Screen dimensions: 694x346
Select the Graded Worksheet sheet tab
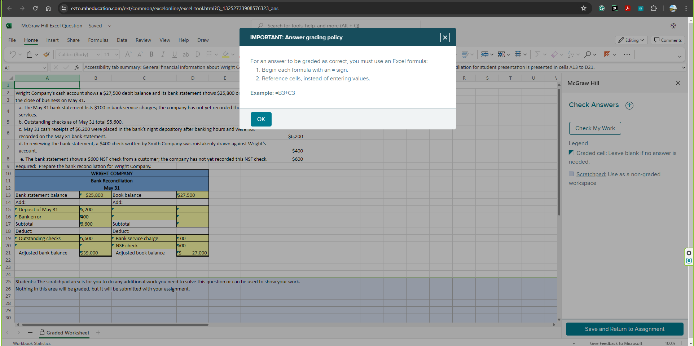click(x=68, y=333)
